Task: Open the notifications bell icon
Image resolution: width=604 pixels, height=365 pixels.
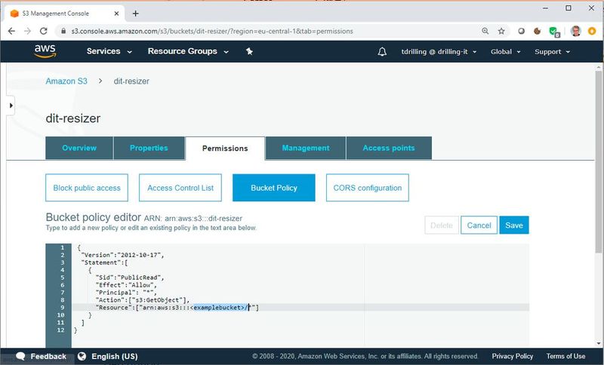Action: pos(382,51)
